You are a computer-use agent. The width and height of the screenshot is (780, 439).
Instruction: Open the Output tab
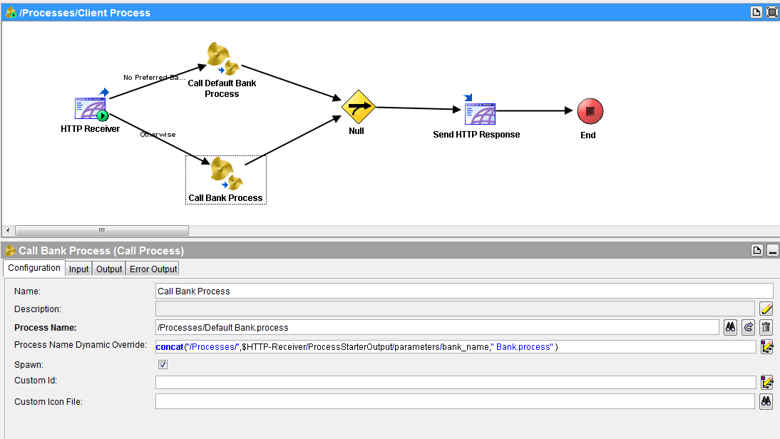[x=108, y=269]
